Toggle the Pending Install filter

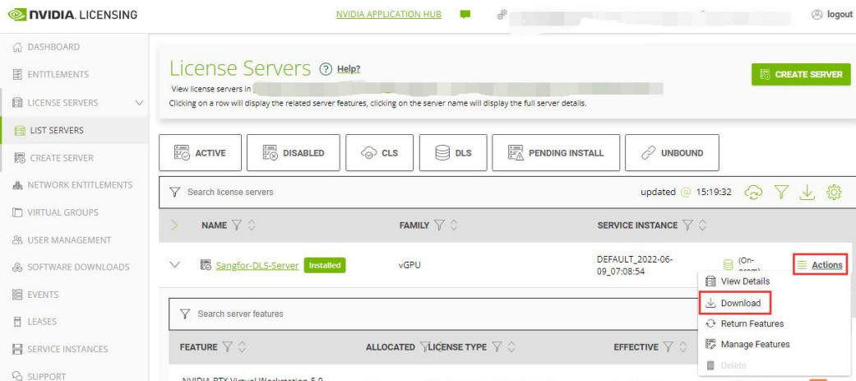(556, 153)
